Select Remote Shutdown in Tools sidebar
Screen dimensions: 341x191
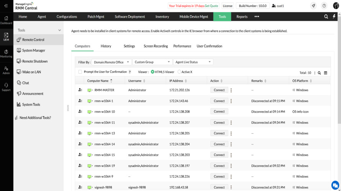(x=35, y=61)
